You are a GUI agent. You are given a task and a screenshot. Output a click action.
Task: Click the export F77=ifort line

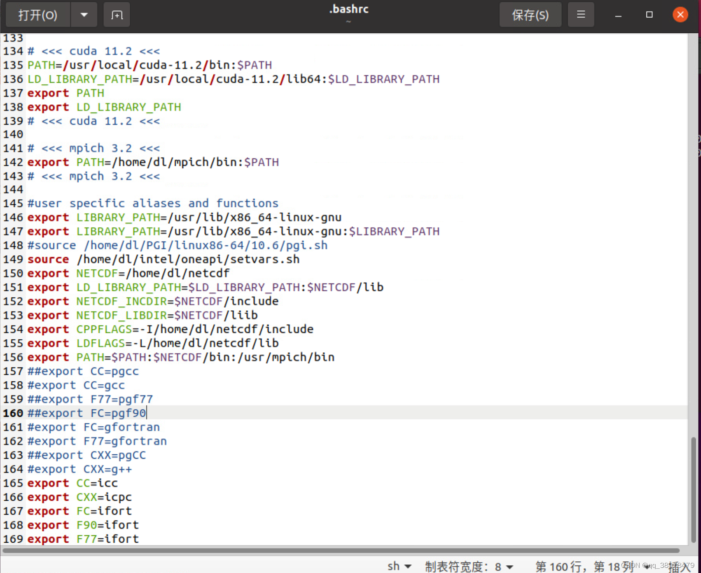pyautogui.click(x=82, y=539)
